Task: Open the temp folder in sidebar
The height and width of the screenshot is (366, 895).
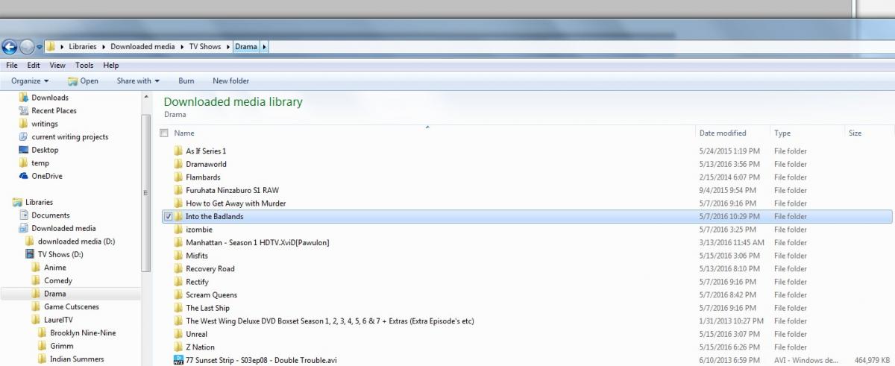Action: (x=40, y=163)
